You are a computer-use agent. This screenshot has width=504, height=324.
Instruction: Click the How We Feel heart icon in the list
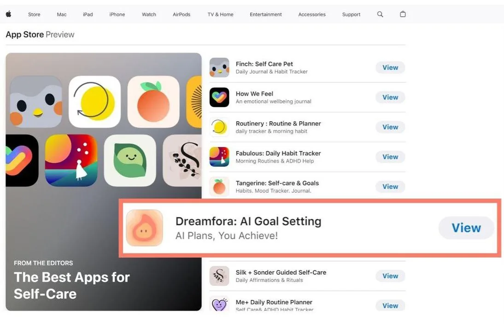coord(219,97)
